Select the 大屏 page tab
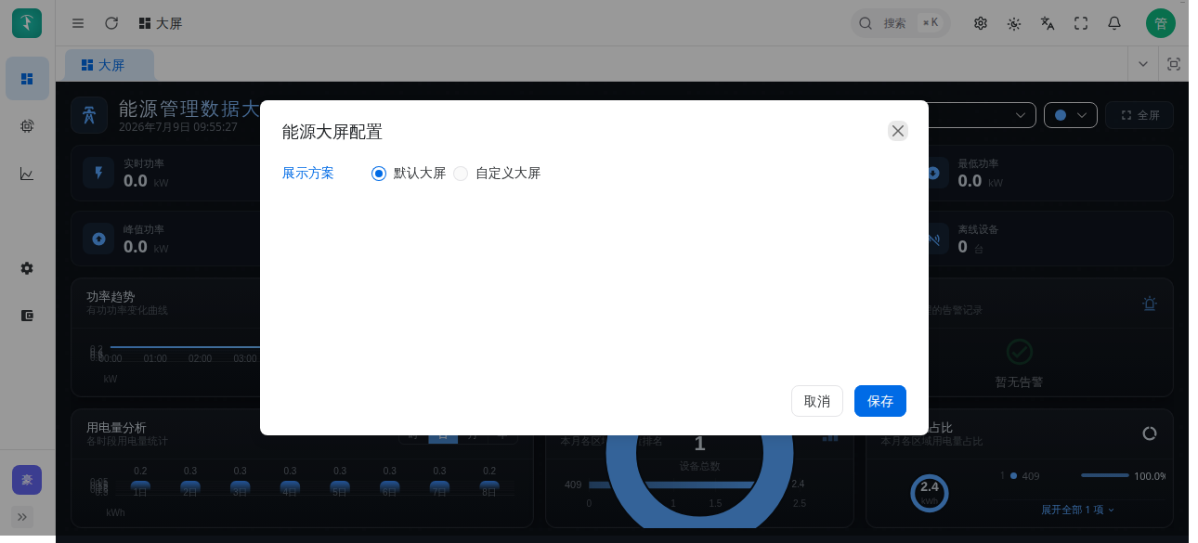Screen dimensions: 1198x543 (109, 65)
